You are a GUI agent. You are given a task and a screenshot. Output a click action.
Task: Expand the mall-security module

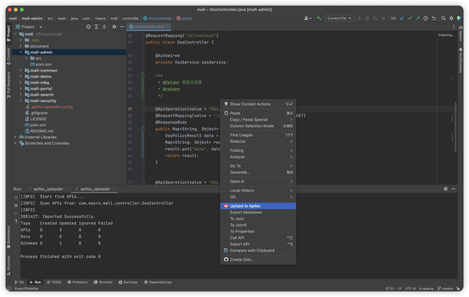tap(21, 101)
